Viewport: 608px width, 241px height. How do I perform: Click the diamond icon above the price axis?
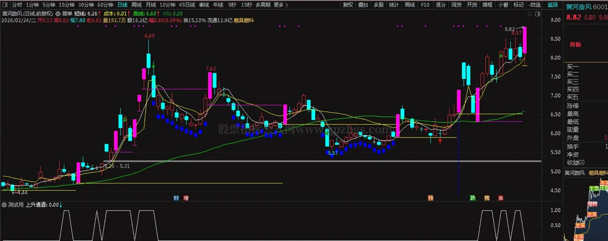530,14
